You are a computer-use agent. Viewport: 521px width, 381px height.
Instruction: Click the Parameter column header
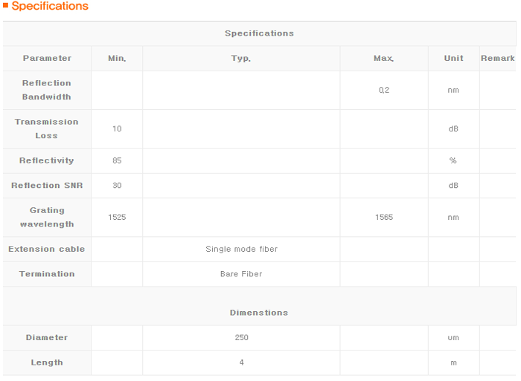click(47, 59)
